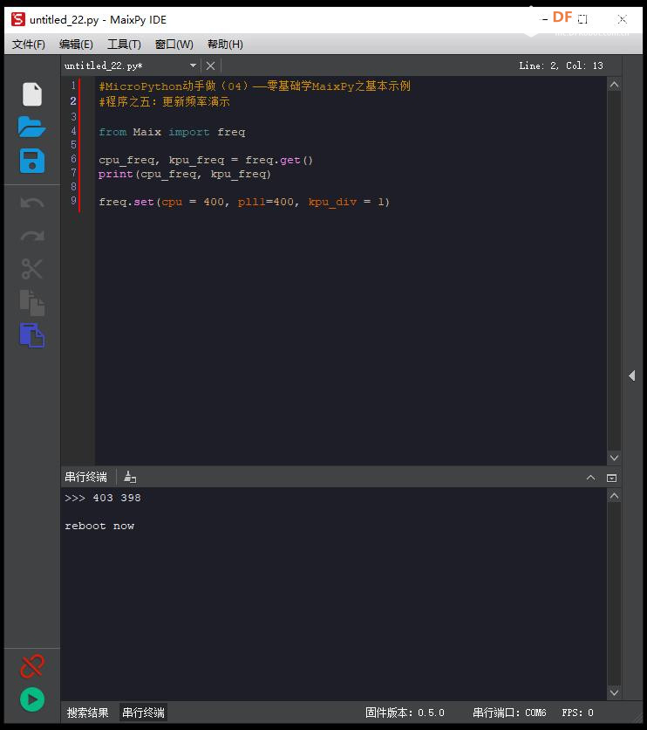This screenshot has width=647, height=730.
Task: Copy using the copy documents icon
Action: (x=32, y=303)
